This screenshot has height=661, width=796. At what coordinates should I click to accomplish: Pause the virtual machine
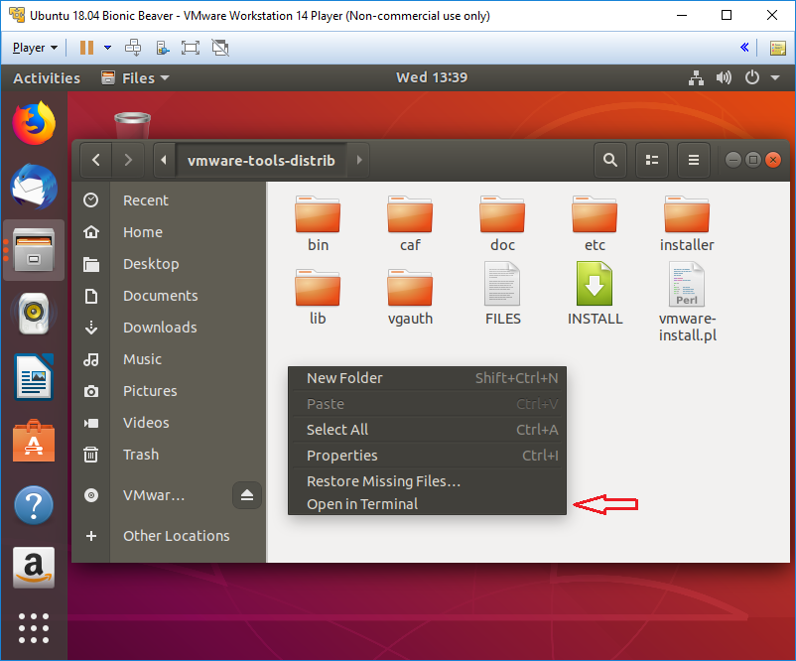[x=86, y=48]
